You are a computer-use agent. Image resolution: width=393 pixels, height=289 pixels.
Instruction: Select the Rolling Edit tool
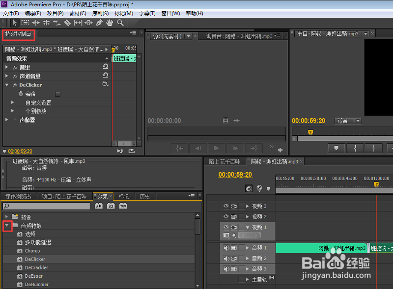[x=46, y=23]
